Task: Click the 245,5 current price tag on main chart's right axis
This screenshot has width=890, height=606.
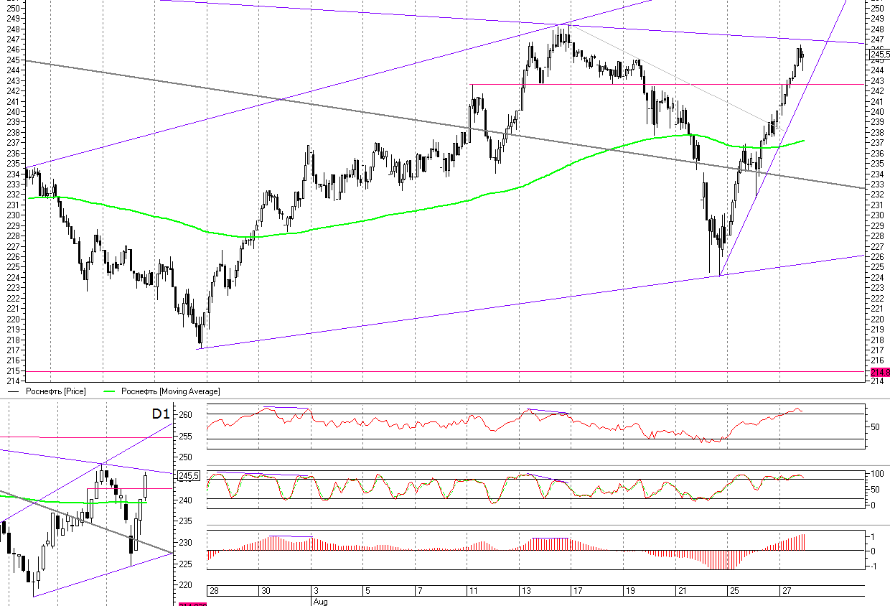Action: 879,55
